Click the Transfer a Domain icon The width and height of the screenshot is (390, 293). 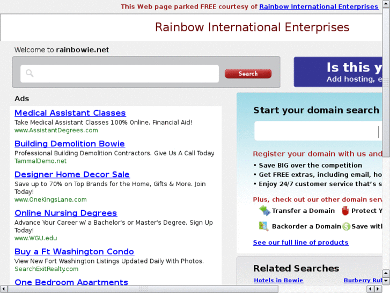point(264,211)
